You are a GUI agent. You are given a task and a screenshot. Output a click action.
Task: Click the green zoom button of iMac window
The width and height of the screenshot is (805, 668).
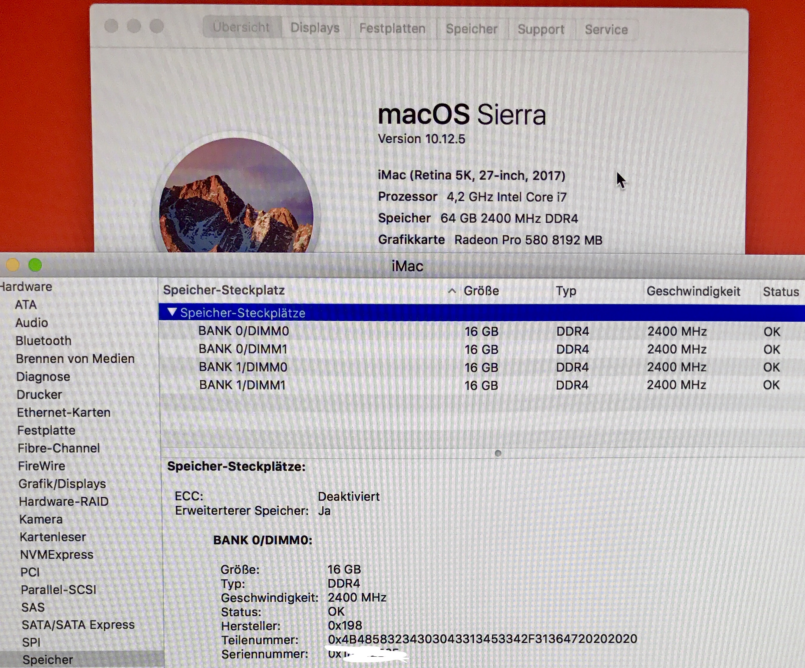[35, 265]
